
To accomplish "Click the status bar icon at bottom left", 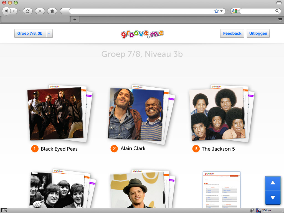I will coord(4,210).
